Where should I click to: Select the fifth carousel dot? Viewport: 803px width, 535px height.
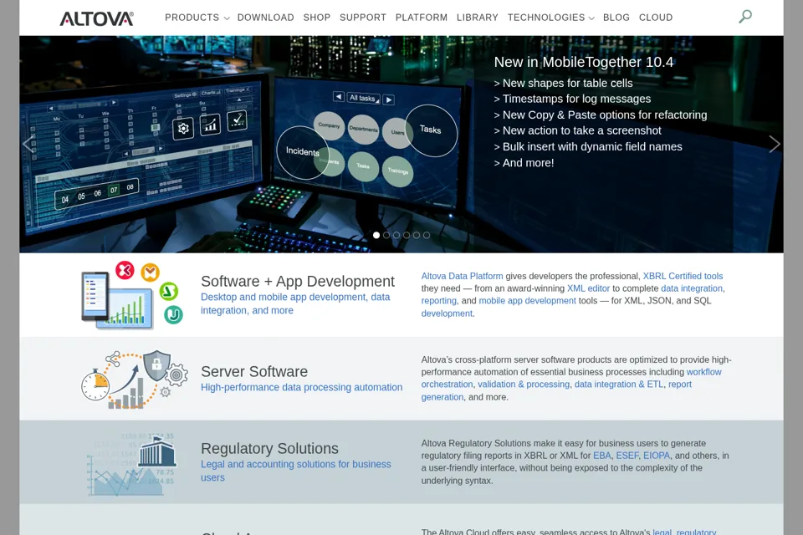point(417,235)
